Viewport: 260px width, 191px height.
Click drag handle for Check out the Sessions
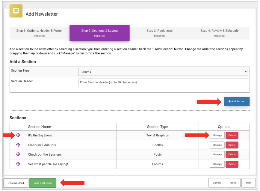coord(18,154)
